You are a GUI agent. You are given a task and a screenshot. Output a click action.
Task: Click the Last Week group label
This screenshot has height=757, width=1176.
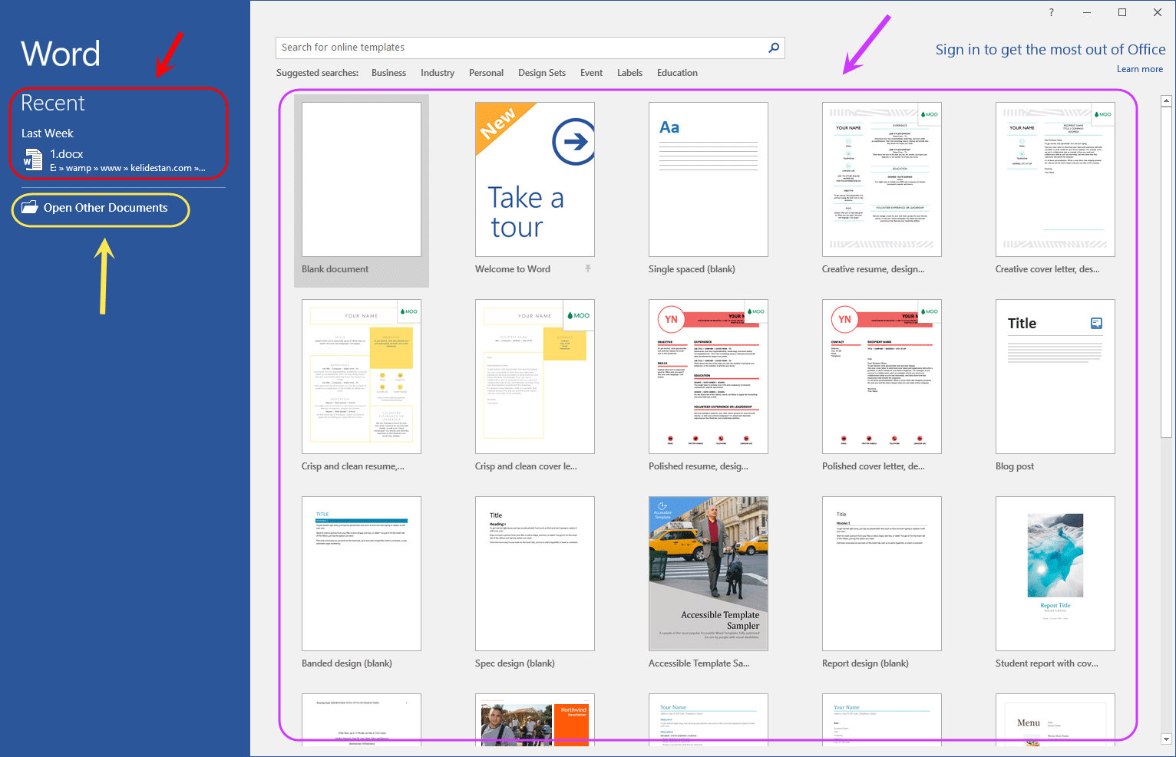pyautogui.click(x=48, y=133)
